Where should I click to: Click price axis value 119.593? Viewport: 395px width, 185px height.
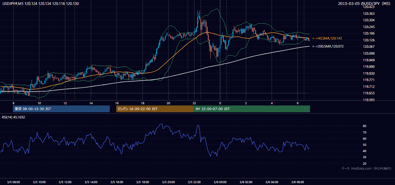coord(369,100)
